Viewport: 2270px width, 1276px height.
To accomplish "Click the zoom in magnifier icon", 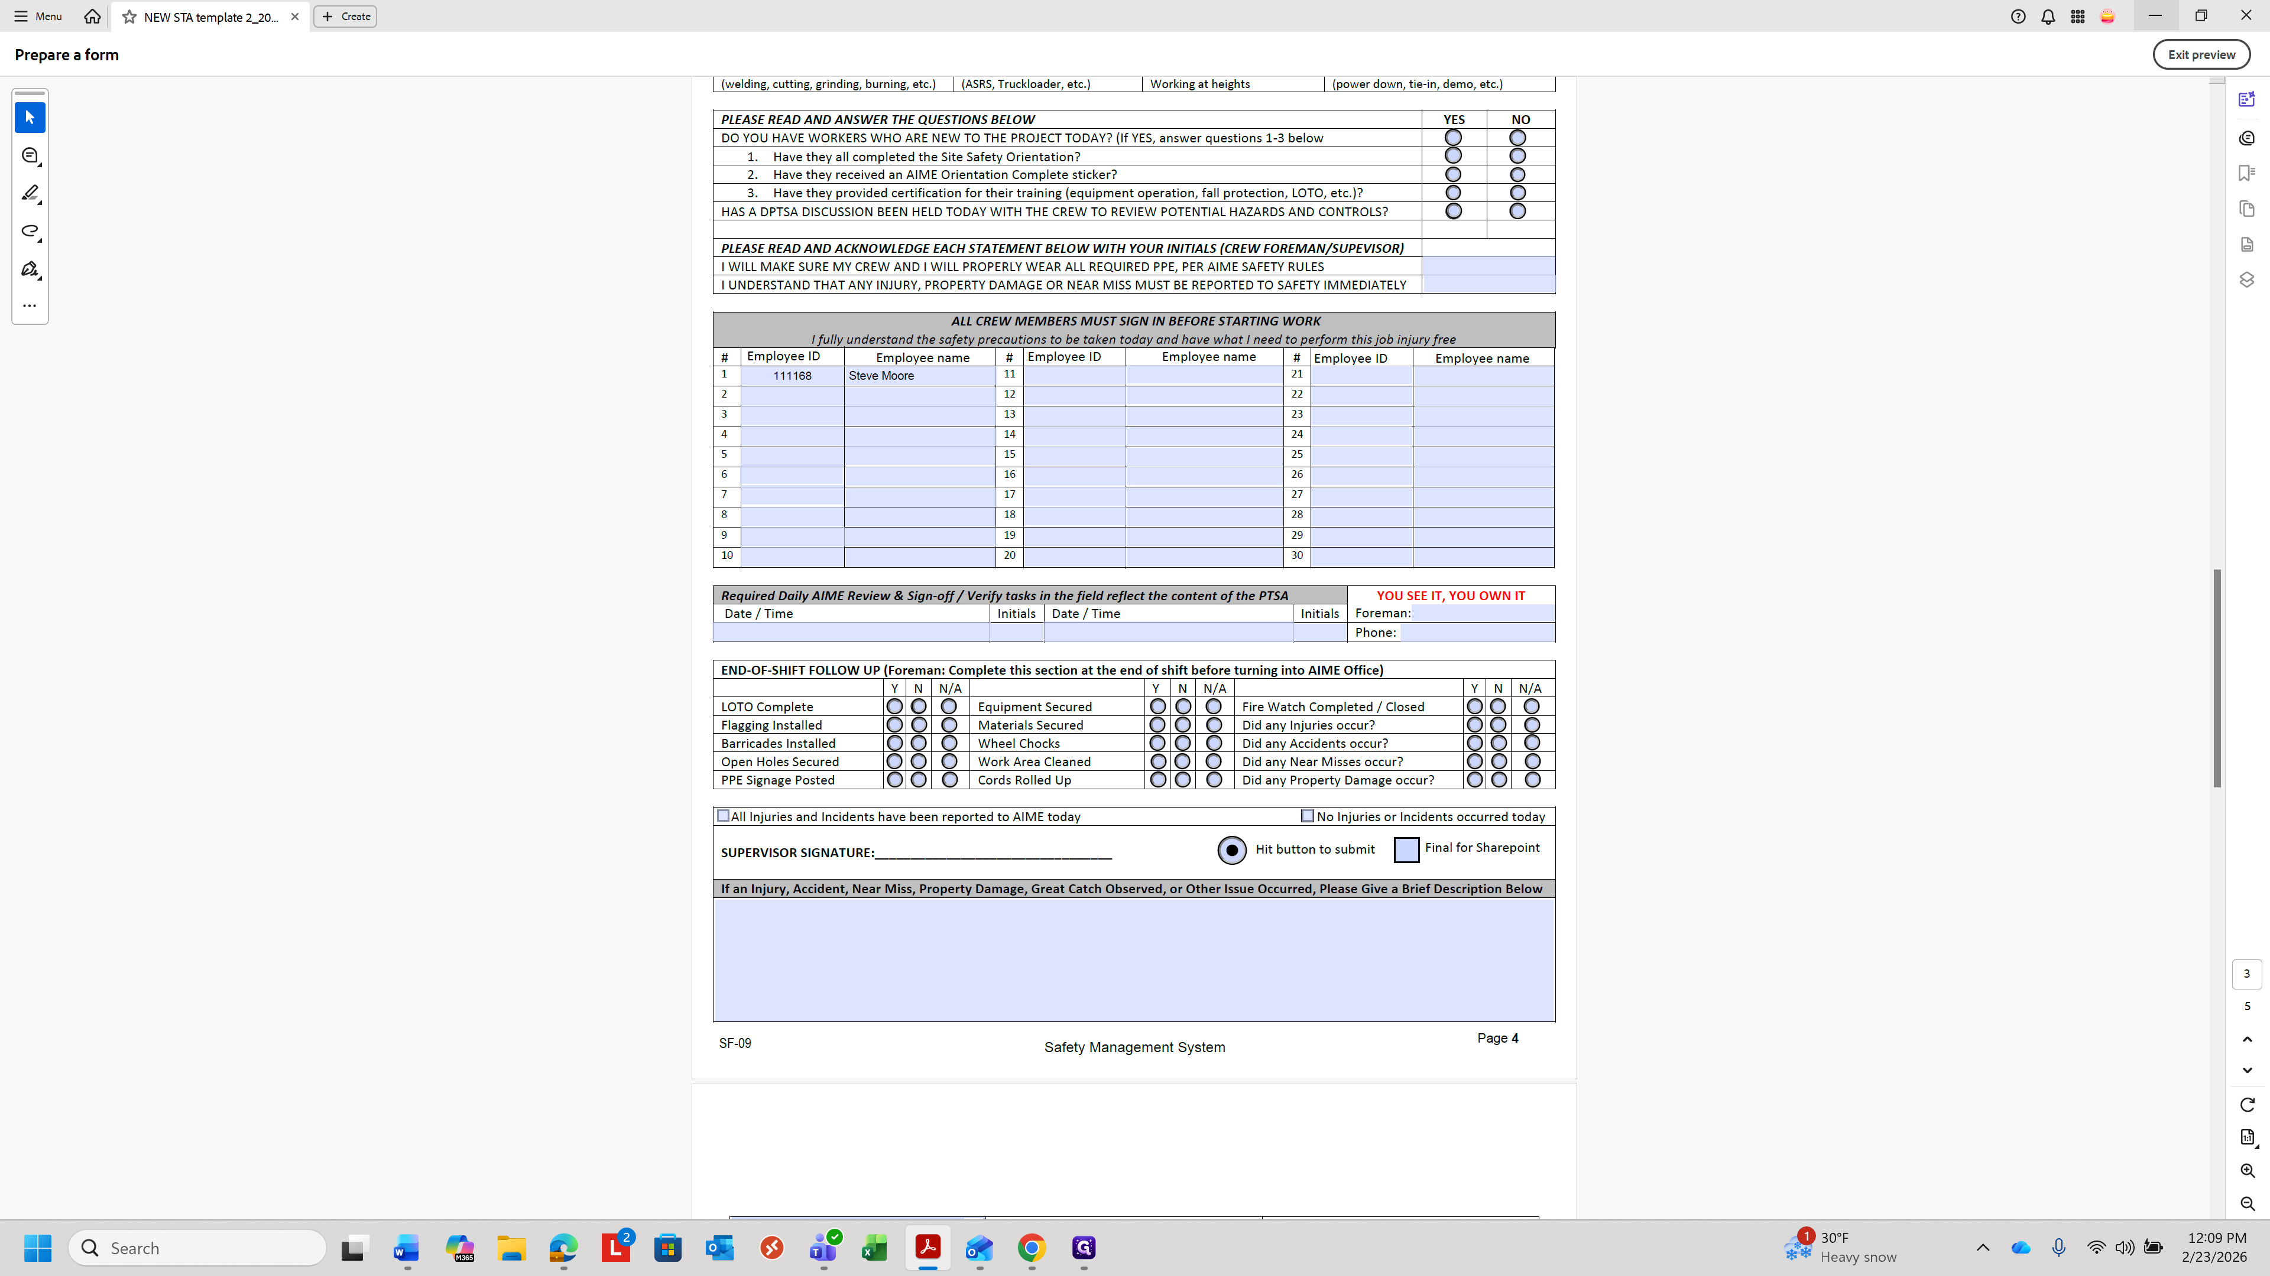I will [2247, 1170].
